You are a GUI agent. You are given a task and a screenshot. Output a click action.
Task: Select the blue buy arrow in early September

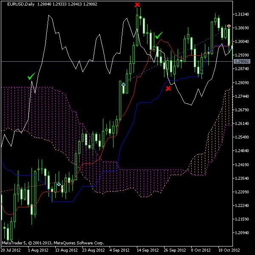pos(123,85)
